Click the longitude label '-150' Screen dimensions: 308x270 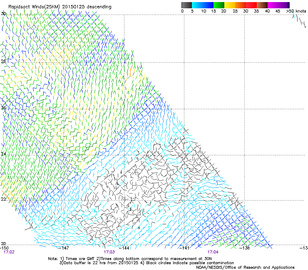coord(4,248)
